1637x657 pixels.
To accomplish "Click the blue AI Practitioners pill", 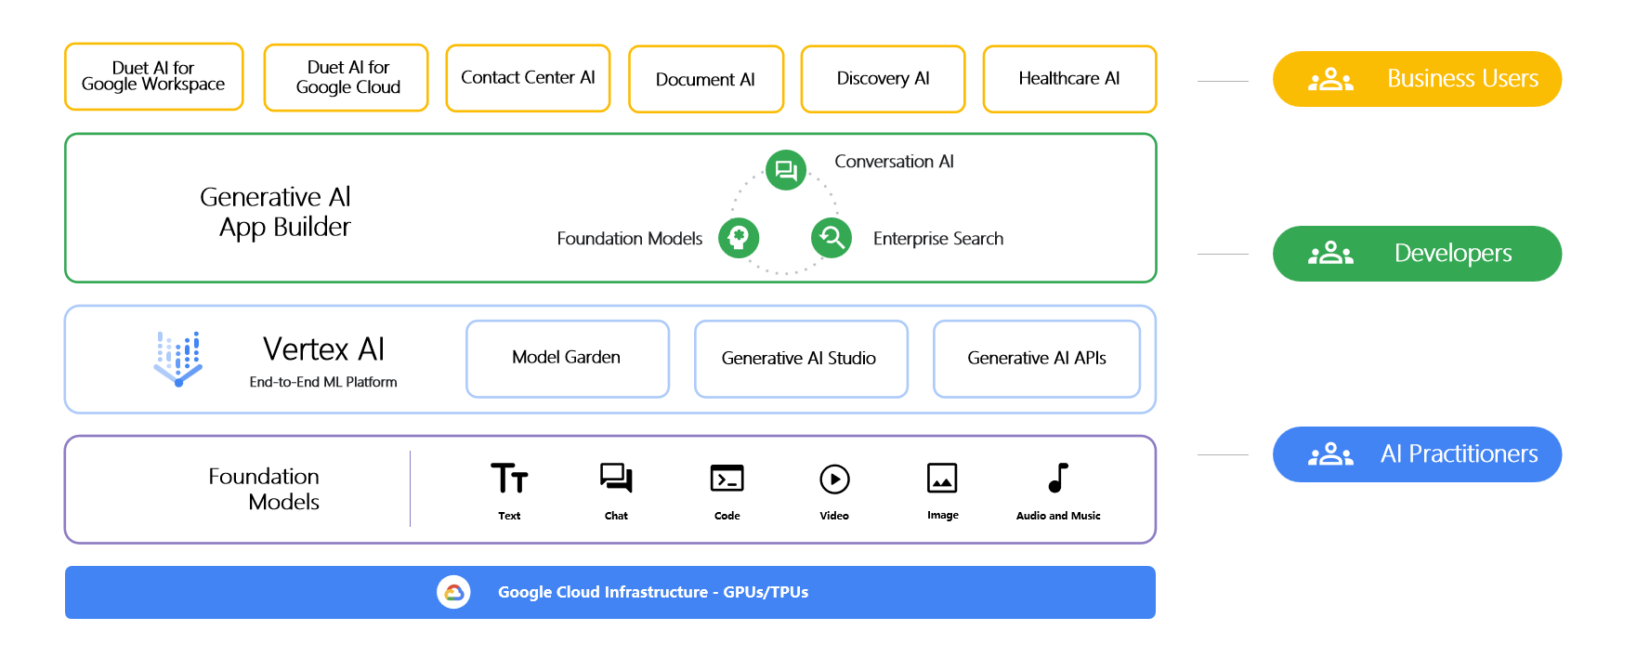I will pos(1417,454).
